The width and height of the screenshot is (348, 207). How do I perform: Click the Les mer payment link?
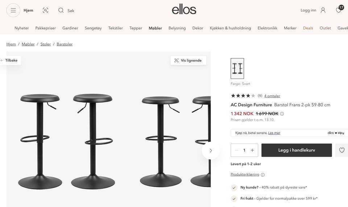coord(274,133)
